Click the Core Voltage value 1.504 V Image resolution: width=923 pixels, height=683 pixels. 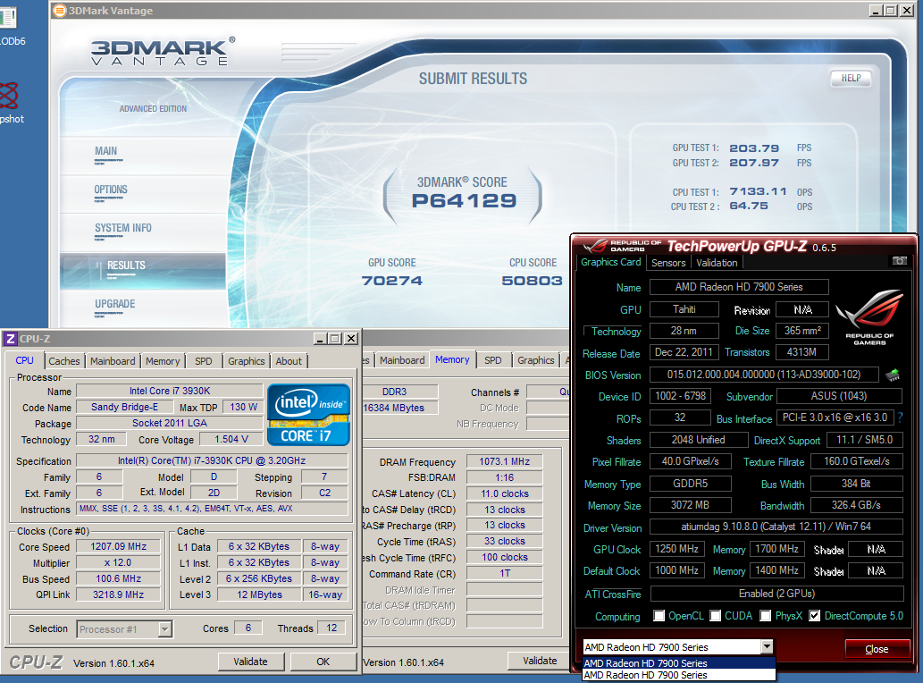coord(231,439)
